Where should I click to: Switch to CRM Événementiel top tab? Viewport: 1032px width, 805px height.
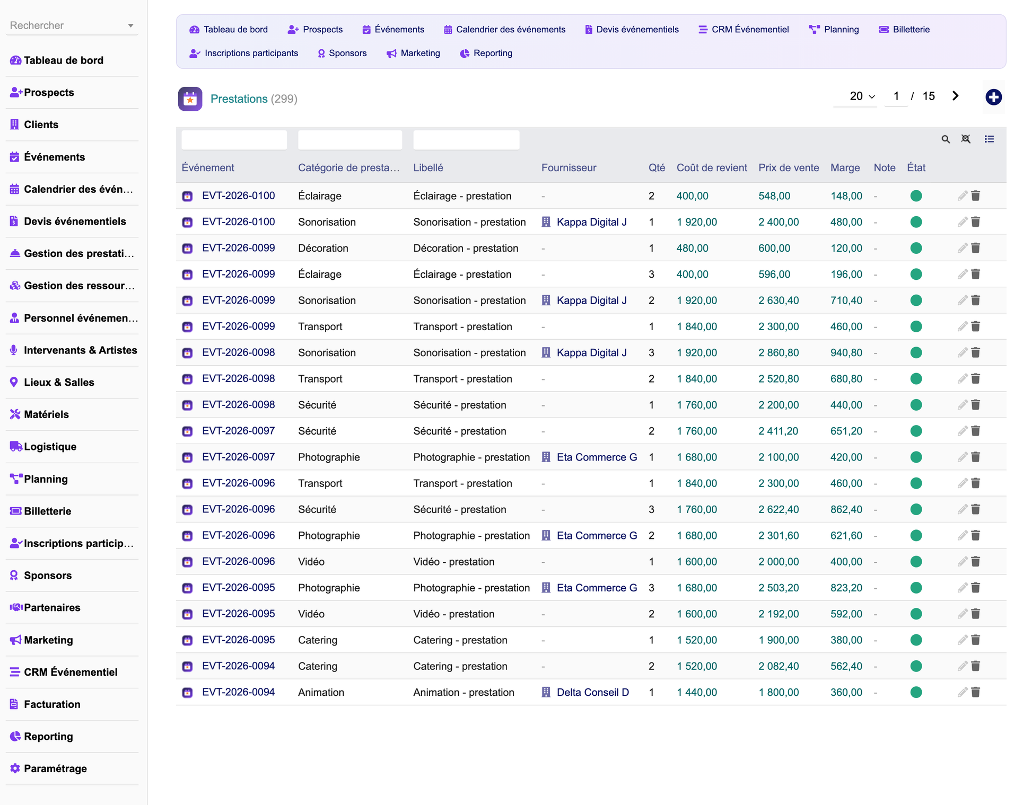[x=744, y=30]
